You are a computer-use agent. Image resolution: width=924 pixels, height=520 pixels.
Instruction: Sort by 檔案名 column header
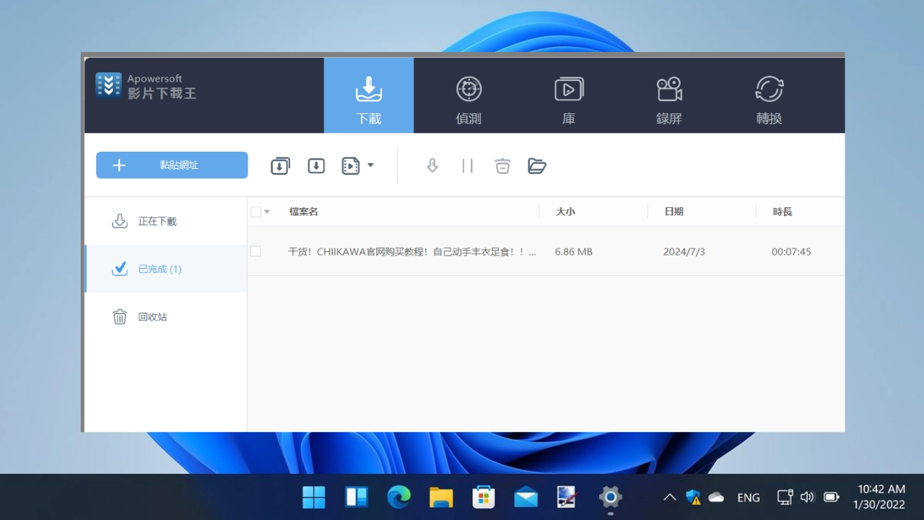click(304, 212)
